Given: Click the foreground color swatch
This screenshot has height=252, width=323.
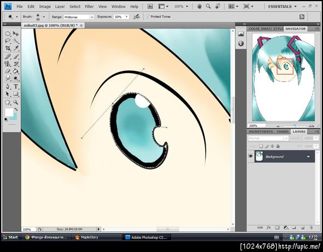Looking at the screenshot, I should coord(9,112).
